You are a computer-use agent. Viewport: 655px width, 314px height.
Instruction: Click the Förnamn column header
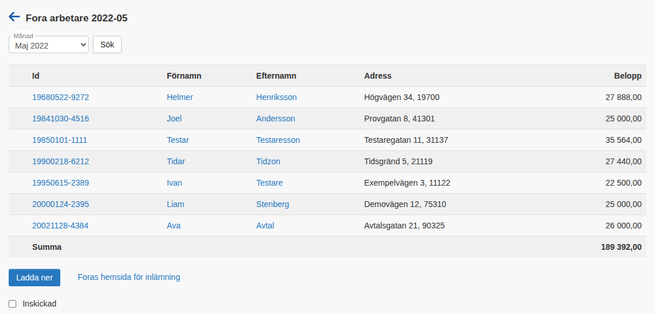coord(184,76)
